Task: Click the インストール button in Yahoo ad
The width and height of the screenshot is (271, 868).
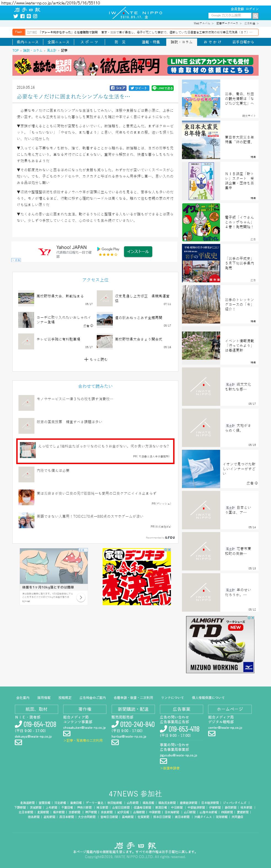Action: pos(138,251)
